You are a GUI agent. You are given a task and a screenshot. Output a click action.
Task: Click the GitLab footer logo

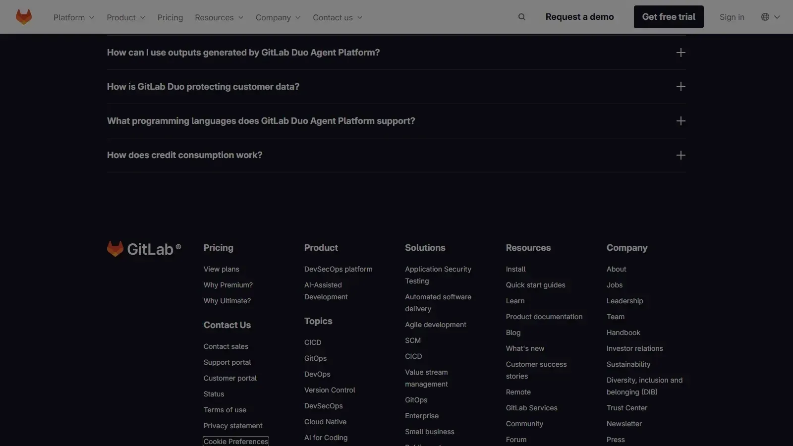click(x=144, y=249)
